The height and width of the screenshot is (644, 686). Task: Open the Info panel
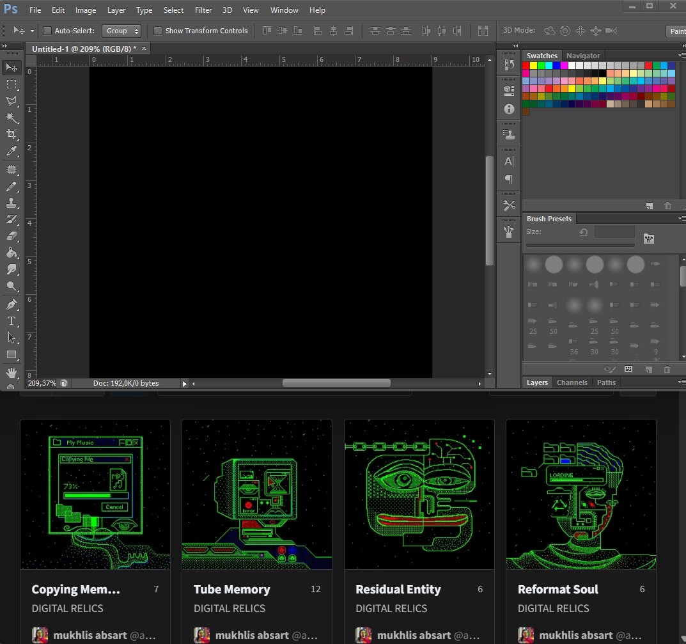click(508, 109)
